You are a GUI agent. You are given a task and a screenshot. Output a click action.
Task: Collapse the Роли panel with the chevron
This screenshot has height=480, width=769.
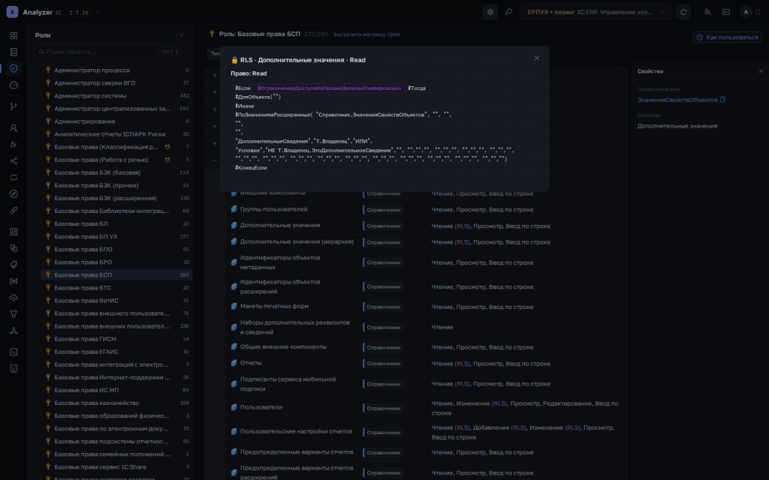pos(182,35)
